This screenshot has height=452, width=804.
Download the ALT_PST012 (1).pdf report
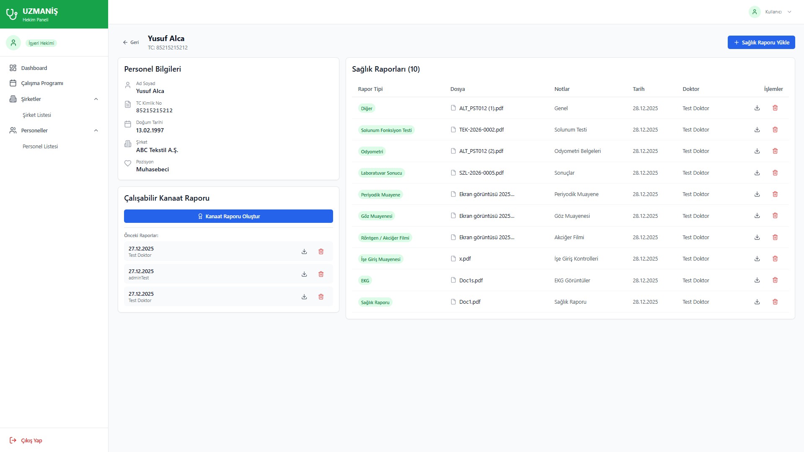tap(757, 108)
